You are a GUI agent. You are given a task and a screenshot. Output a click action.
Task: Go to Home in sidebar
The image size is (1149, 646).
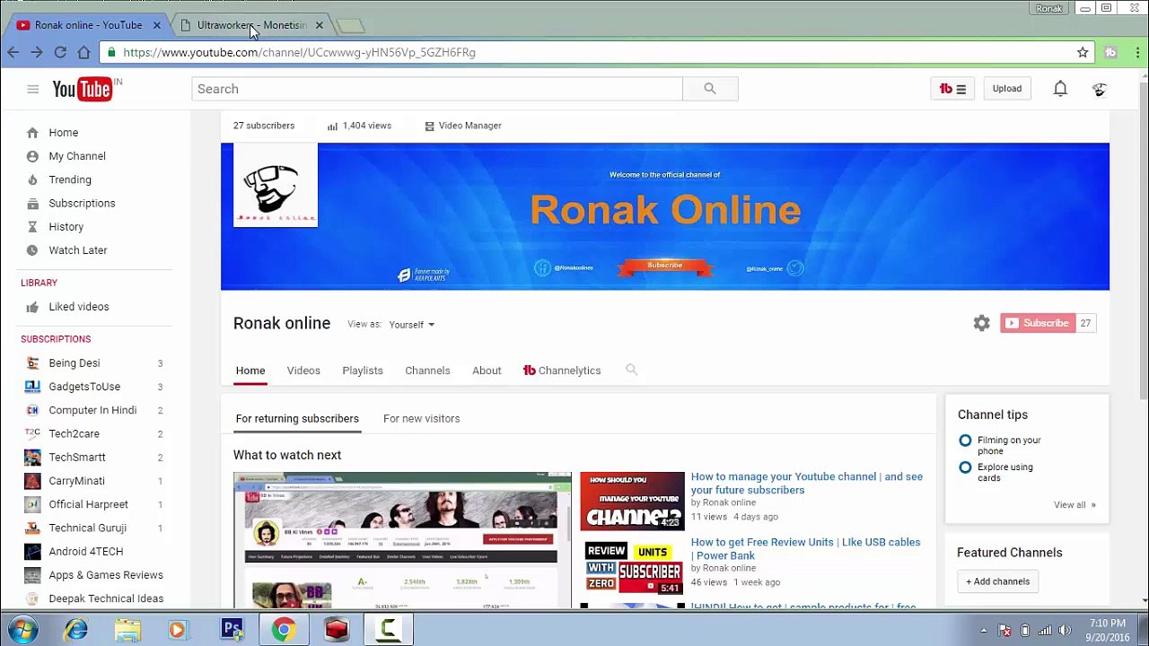64,133
